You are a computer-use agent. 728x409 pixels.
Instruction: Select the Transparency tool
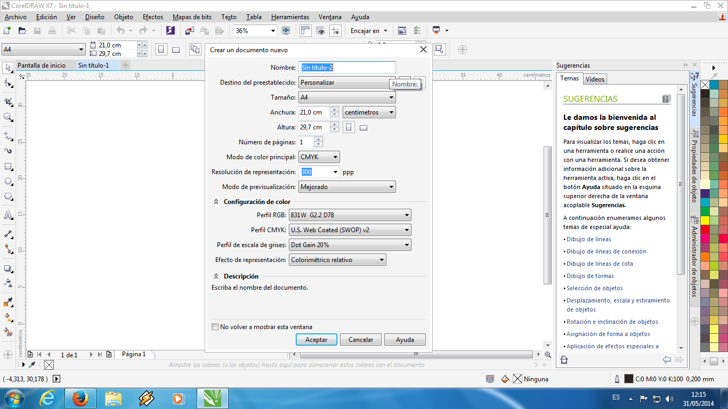click(x=8, y=283)
